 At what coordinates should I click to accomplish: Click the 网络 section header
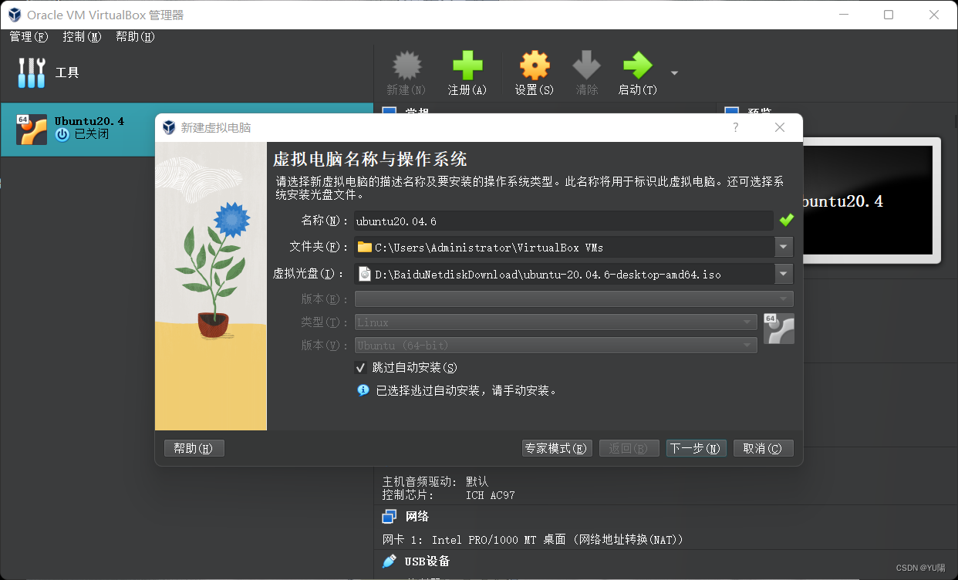tap(417, 516)
